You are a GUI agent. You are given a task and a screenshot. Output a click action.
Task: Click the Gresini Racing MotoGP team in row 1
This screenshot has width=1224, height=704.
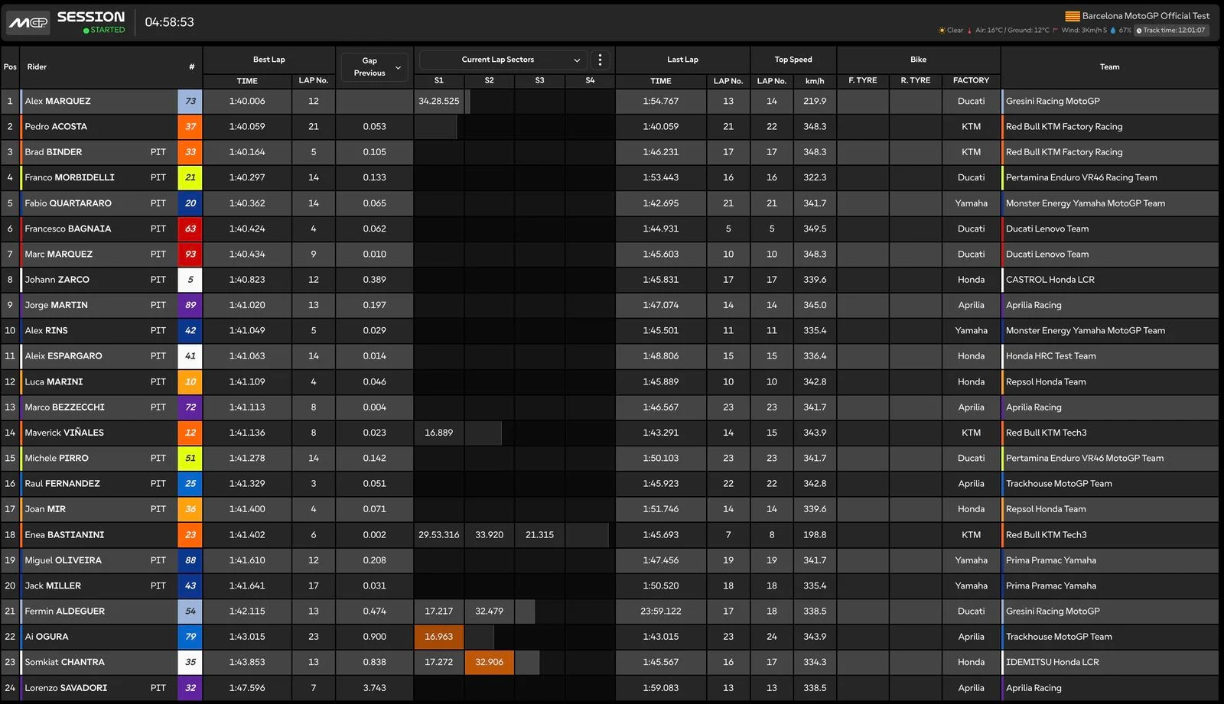(x=1053, y=101)
